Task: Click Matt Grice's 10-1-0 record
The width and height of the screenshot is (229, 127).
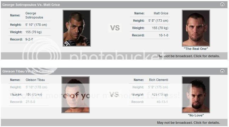Action: coord(163,35)
